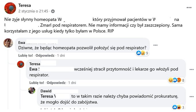Open the '1 dni' timestamp under Ewa's comment
The width and height of the screenshot is (196, 112).
click(x=61, y=55)
